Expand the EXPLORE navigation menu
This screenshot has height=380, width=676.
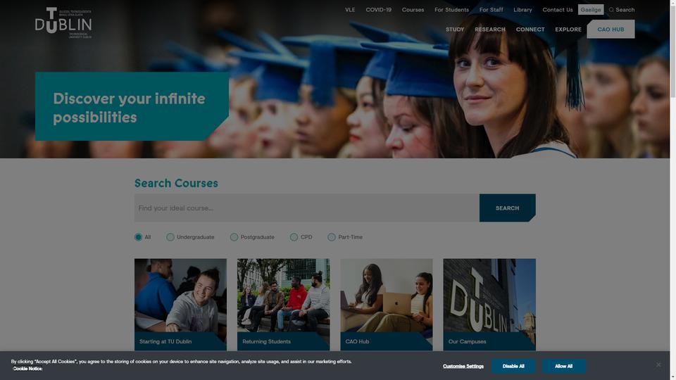point(568,30)
